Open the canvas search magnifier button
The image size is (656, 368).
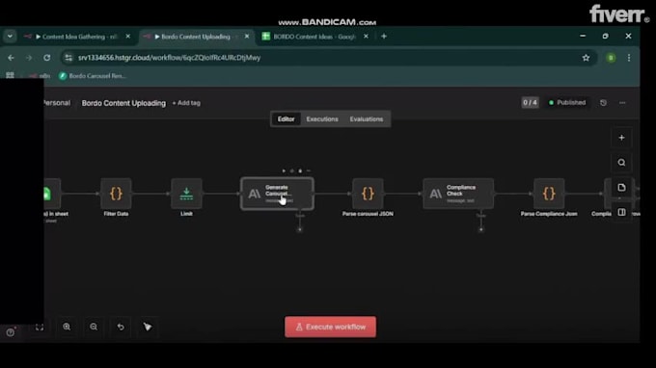(621, 163)
